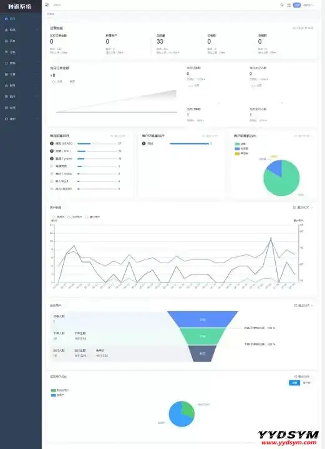Toggle the green legend swatch of top pie chart

coord(237,144)
